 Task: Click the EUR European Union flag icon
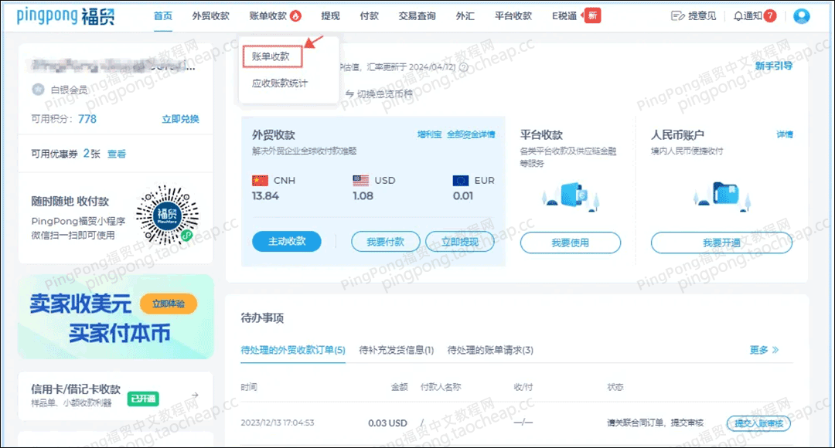461,181
